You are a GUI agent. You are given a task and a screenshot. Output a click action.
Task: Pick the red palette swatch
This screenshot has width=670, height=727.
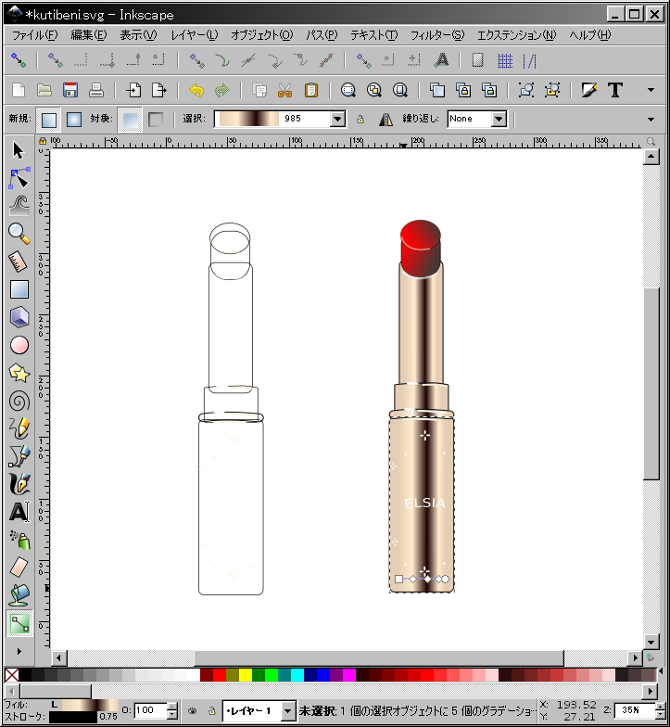pyautogui.click(x=219, y=675)
